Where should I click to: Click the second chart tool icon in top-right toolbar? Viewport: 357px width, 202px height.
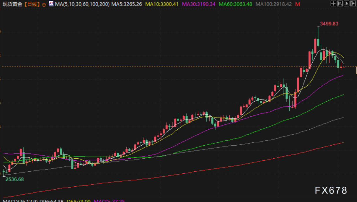tap(340, 4)
